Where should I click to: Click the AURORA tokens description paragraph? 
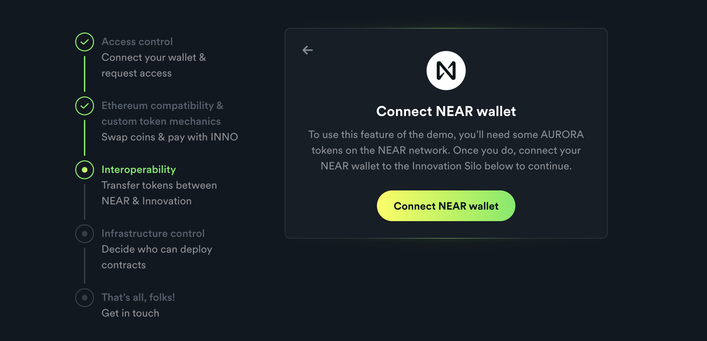[446, 150]
